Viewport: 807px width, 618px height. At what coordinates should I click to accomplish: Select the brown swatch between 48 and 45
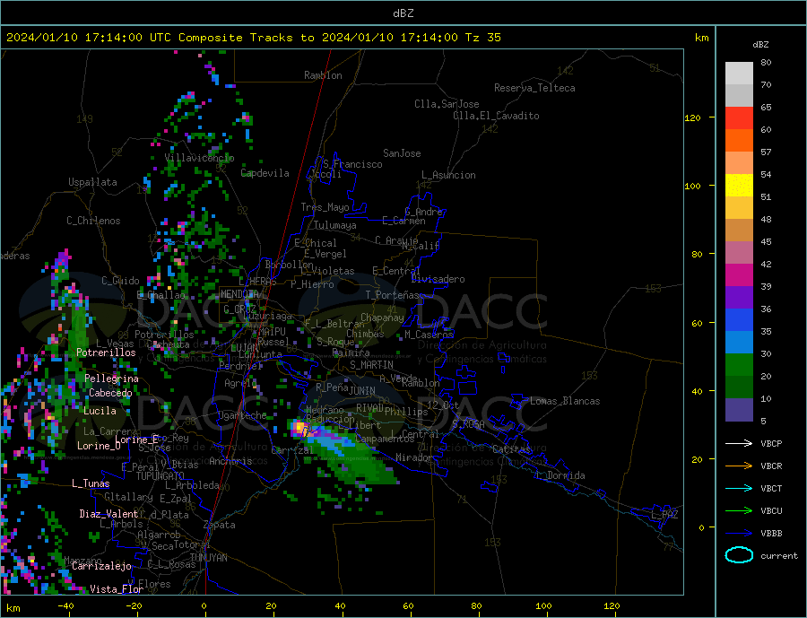pos(739,231)
